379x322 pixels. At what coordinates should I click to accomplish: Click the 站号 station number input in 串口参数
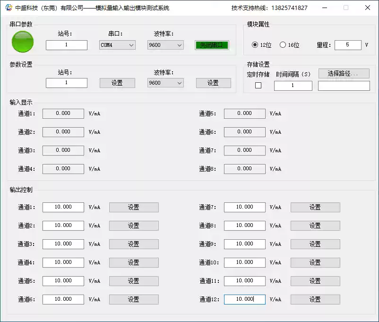click(66, 45)
